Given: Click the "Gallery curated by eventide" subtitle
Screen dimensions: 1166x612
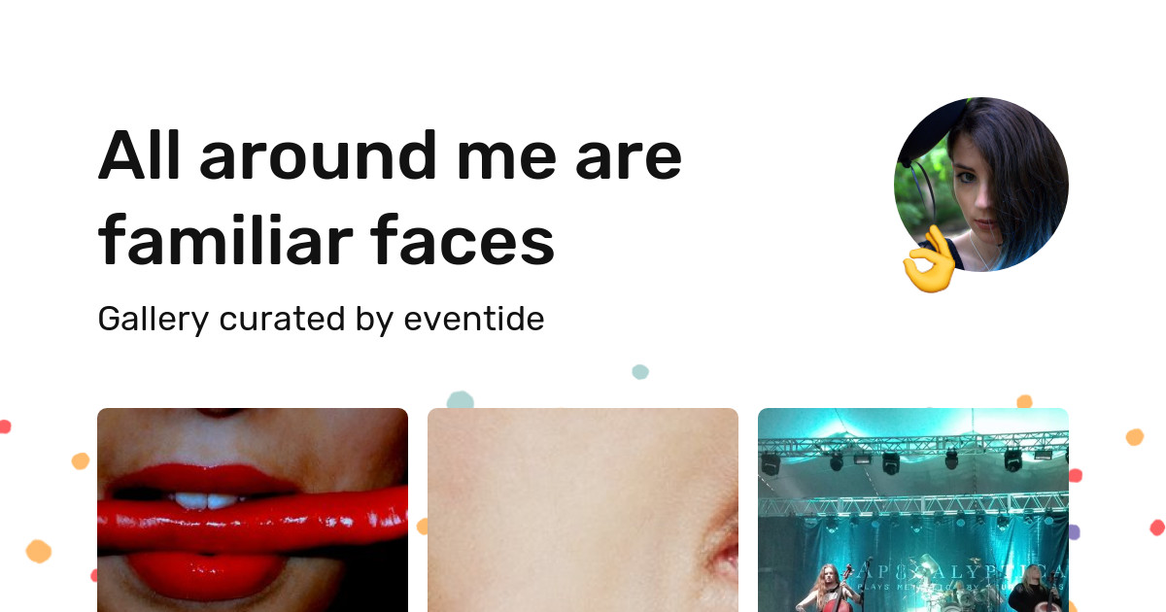Looking at the screenshot, I should [321, 319].
